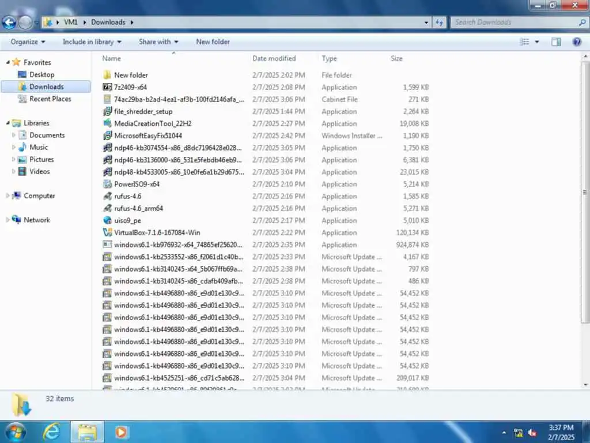Click the search magnifier icon
Viewport: 590px width, 443px height.
(x=582, y=22)
